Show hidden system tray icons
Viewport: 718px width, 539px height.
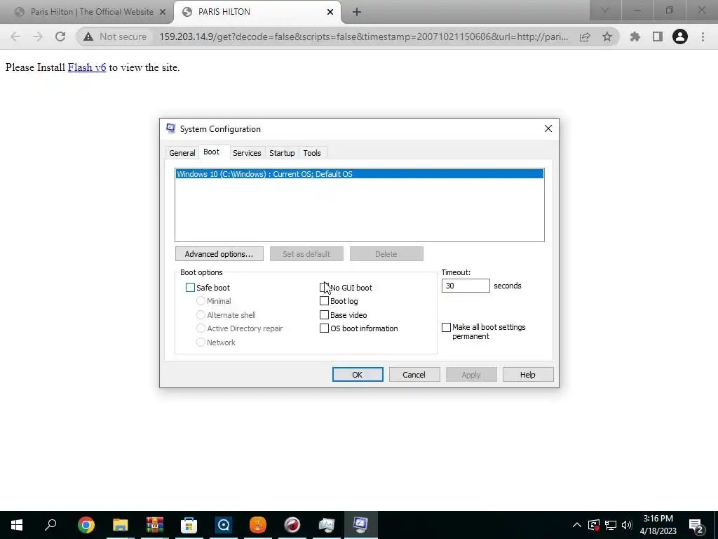tap(577, 525)
